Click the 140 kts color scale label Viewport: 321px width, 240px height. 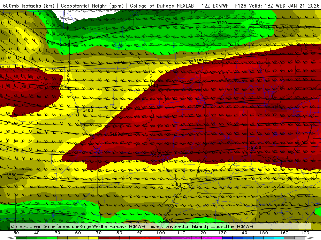(243, 233)
